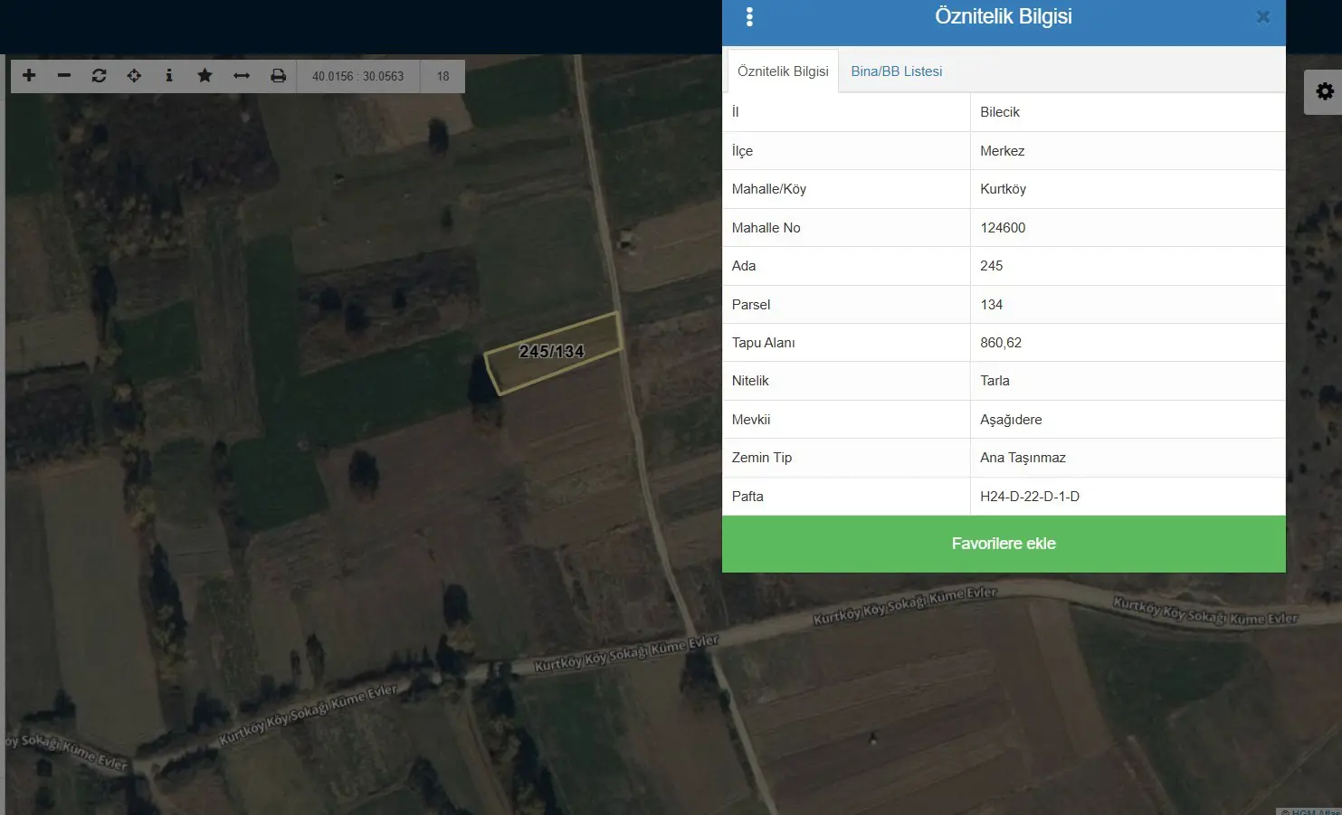Viewport: 1342px width, 815px height.
Task: Open the three-dot panel menu
Action: pos(749,16)
